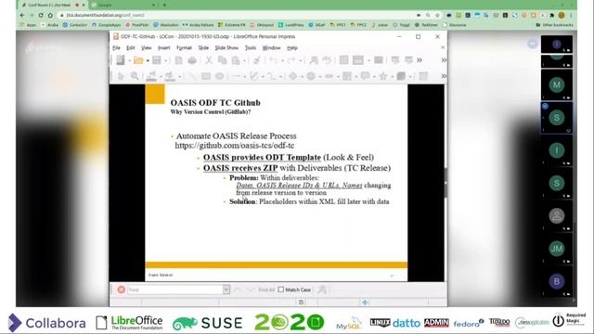Click the Copy icon in standard toolbar
594x334 pixels.
point(223,60)
